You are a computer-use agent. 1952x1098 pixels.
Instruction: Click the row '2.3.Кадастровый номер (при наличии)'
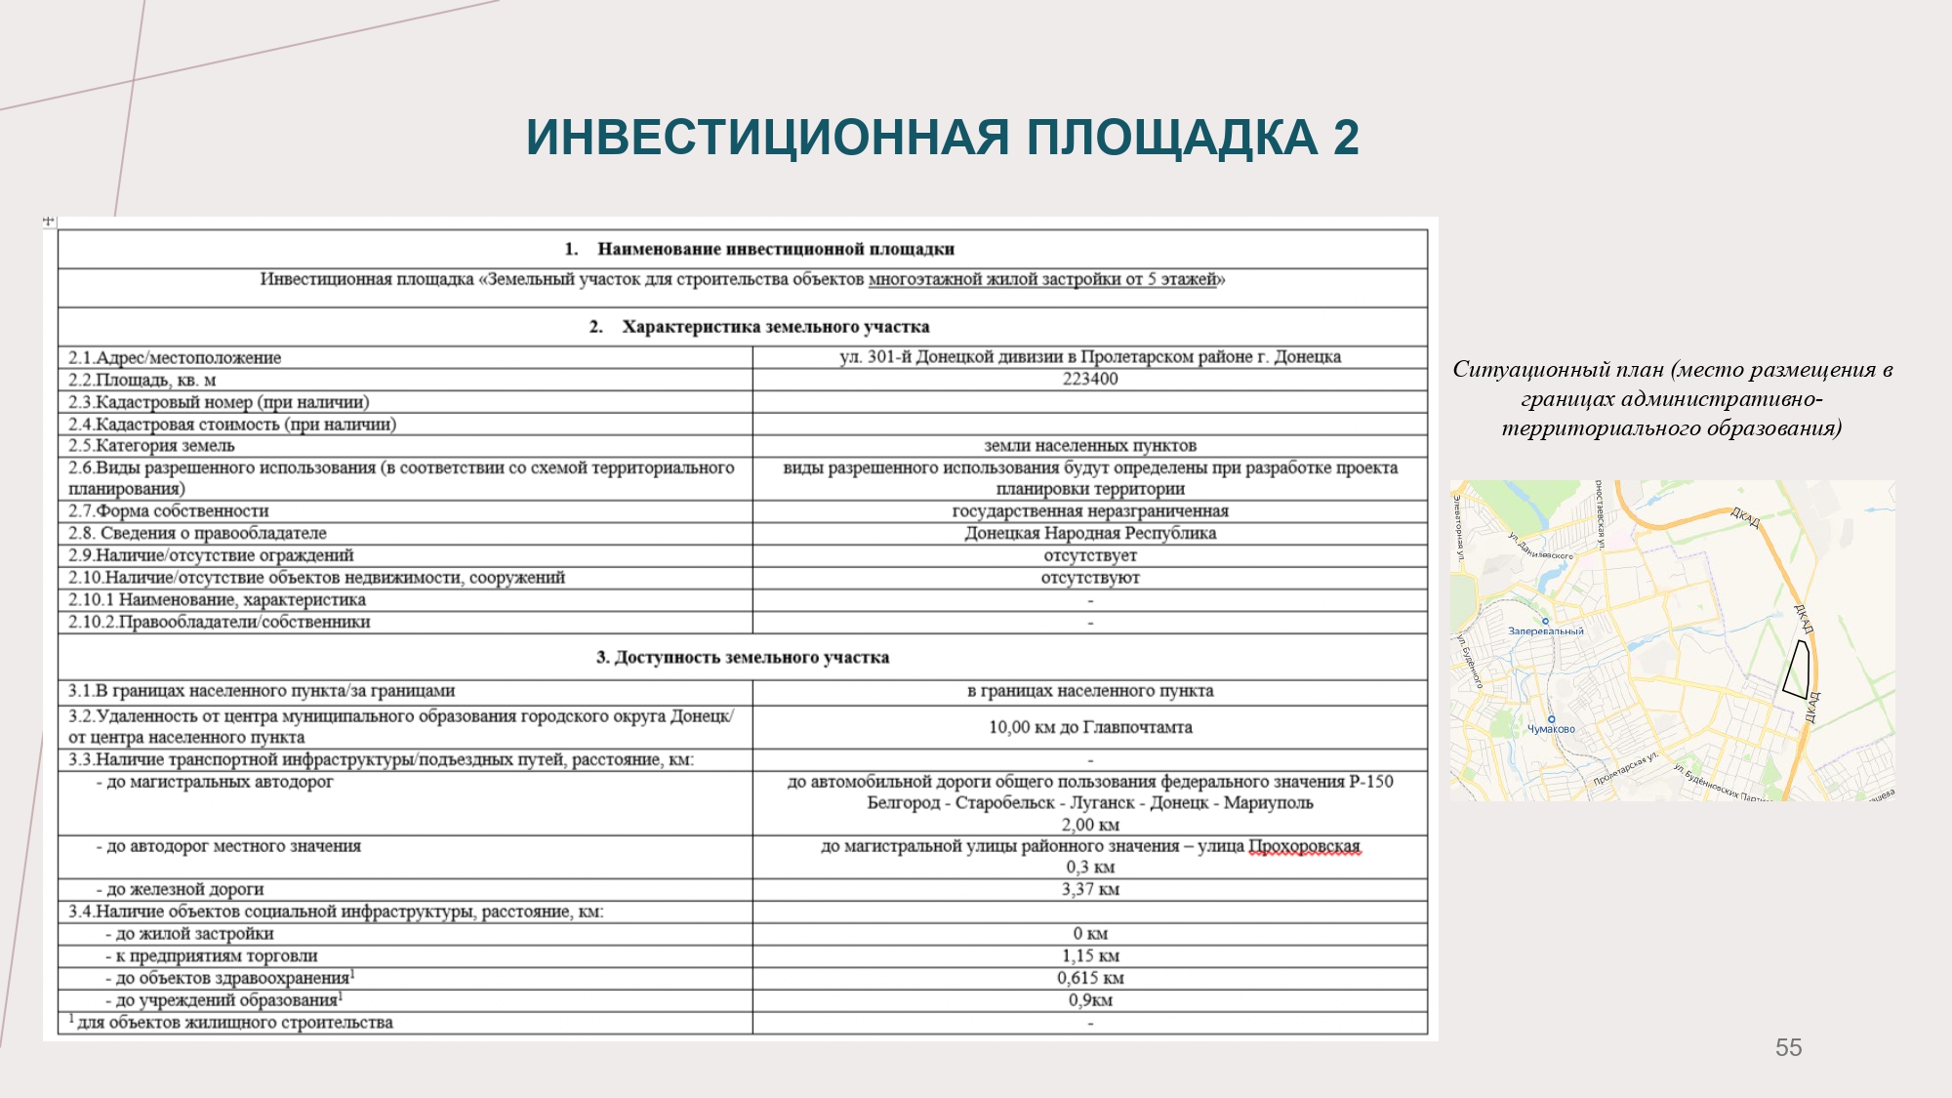tap(742, 402)
